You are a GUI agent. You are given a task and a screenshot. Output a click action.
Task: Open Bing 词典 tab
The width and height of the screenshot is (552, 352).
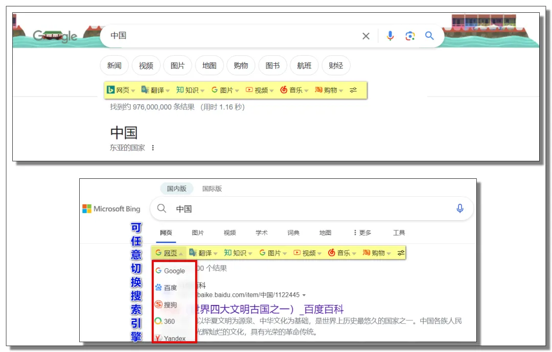tap(293, 232)
